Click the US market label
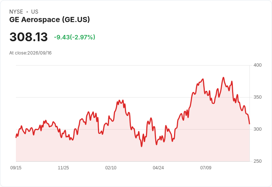This screenshot has width=272, height=187. [x=35, y=12]
